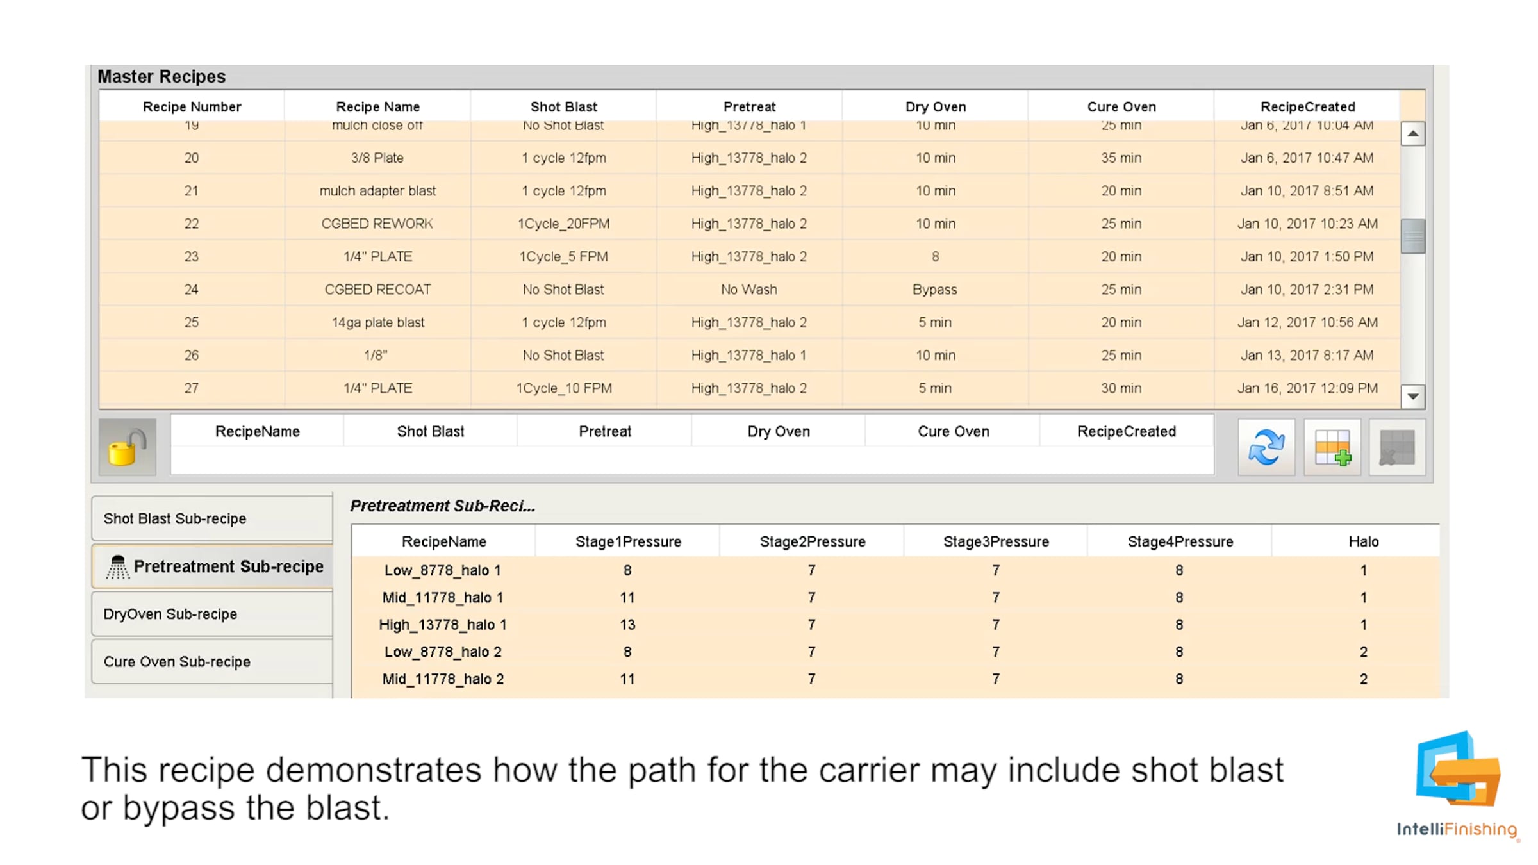Click the yellow unlock padlock icon
The image size is (1538, 865).
[127, 447]
